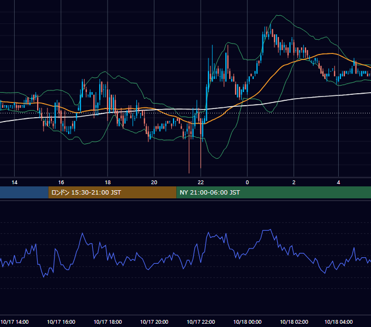Image resolution: width=371 pixels, height=327 pixels.
Task: Select the NY 21:00-06:00 JST session bar
Action: click(x=273, y=192)
